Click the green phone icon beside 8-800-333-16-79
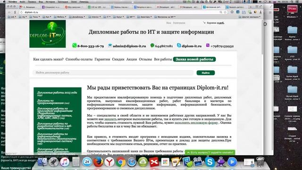 pos(75,45)
